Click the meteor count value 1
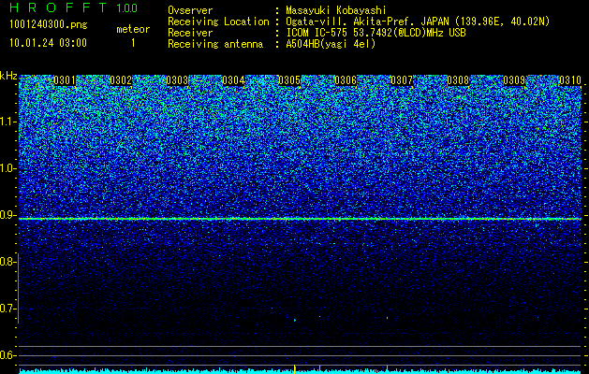This screenshot has width=589, height=374. [x=133, y=43]
